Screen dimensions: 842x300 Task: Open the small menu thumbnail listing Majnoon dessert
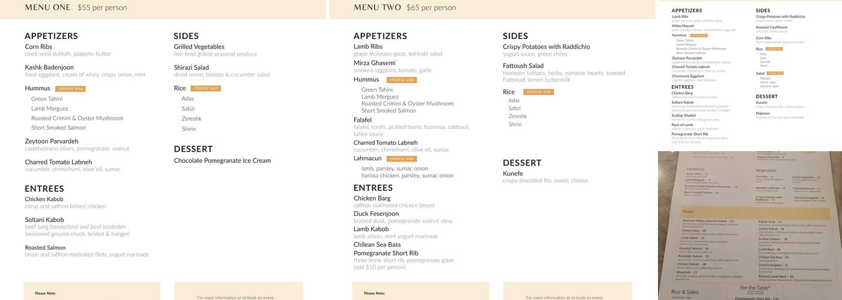[750, 76]
